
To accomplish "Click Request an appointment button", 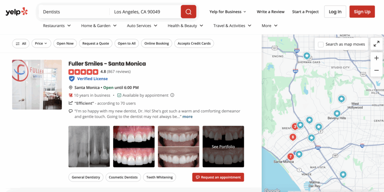I will click(x=218, y=177).
